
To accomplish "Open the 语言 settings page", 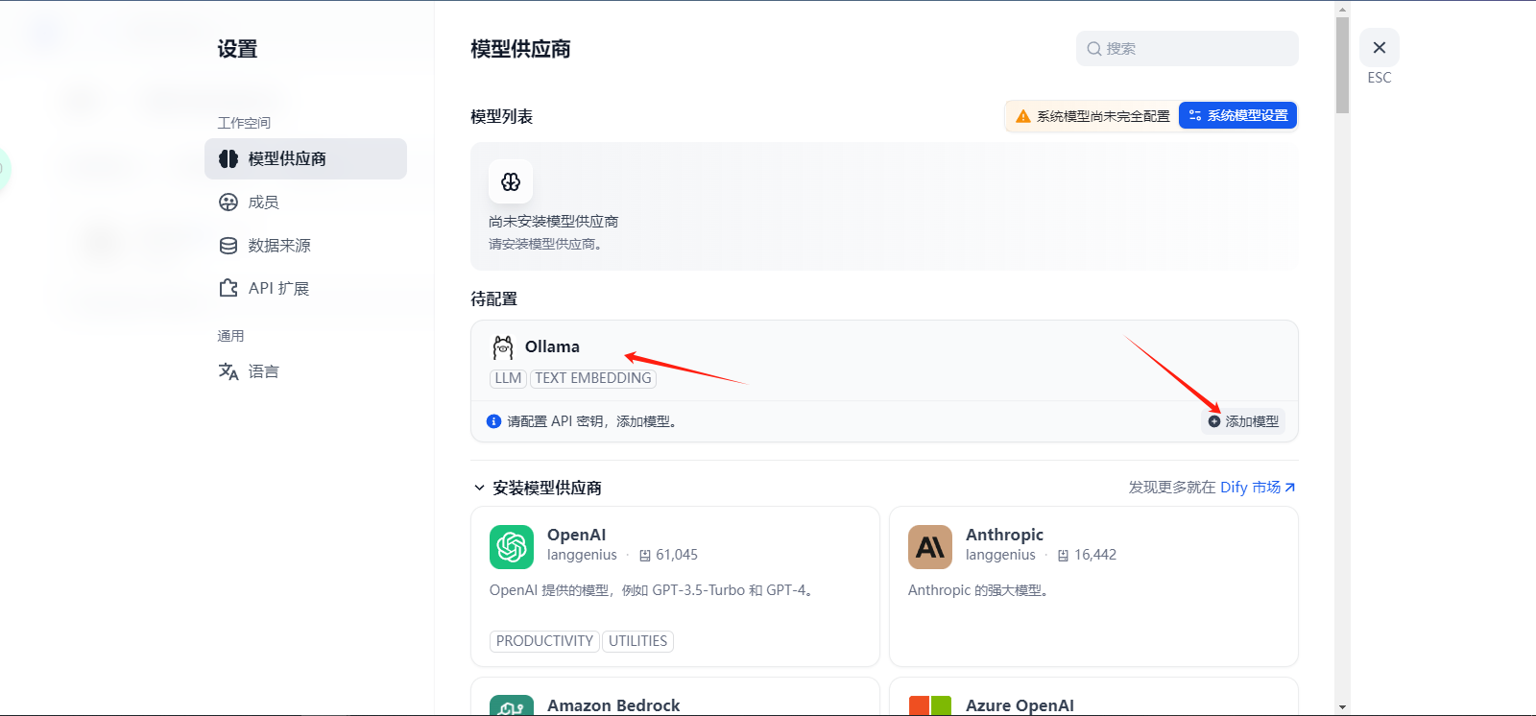I will coord(263,371).
